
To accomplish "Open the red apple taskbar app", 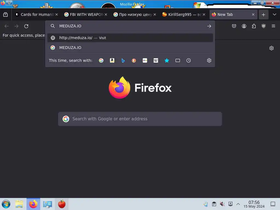I will (x=62, y=204).
